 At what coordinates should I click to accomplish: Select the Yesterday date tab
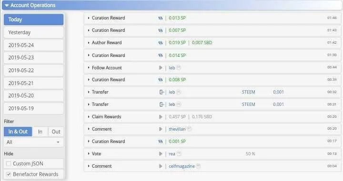(33, 32)
